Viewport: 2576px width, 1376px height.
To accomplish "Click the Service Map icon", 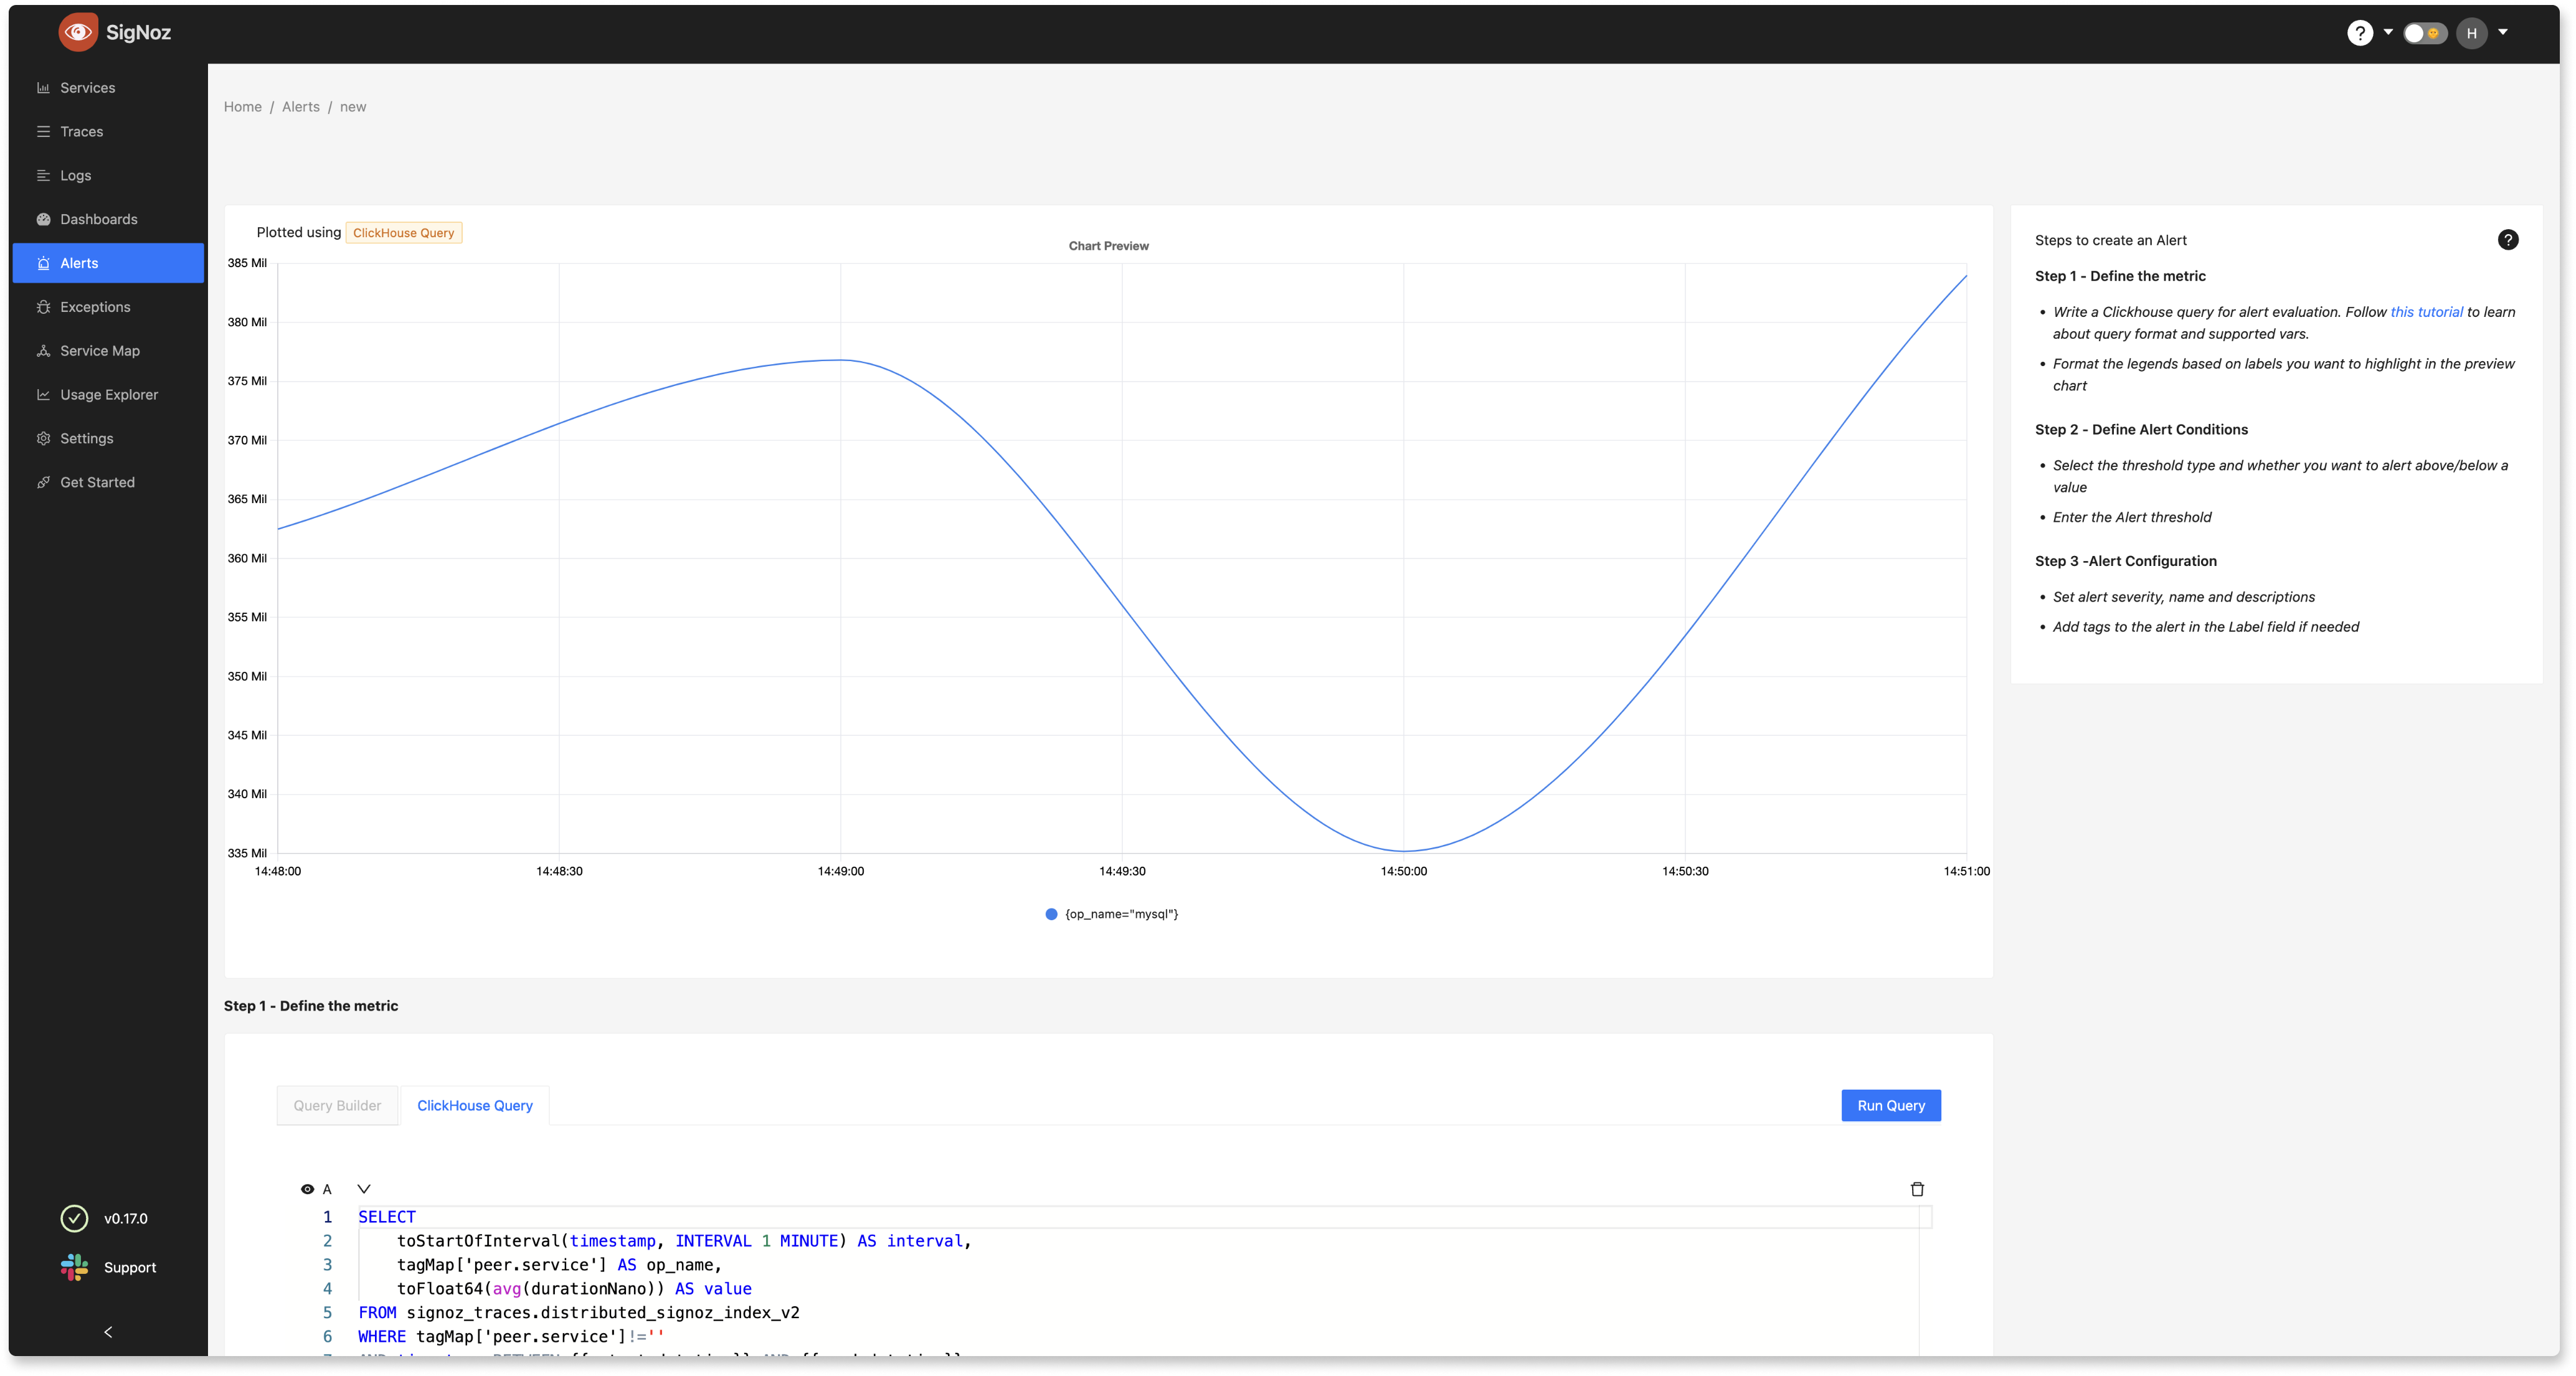I will pos(43,351).
